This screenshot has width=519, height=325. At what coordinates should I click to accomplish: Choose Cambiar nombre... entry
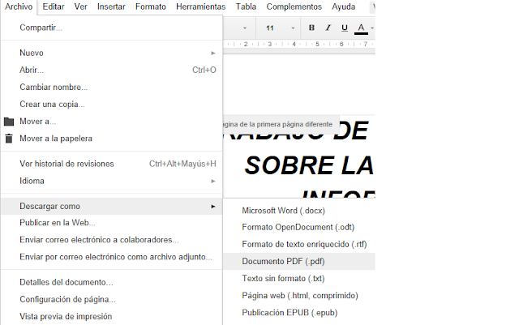click(x=112, y=87)
